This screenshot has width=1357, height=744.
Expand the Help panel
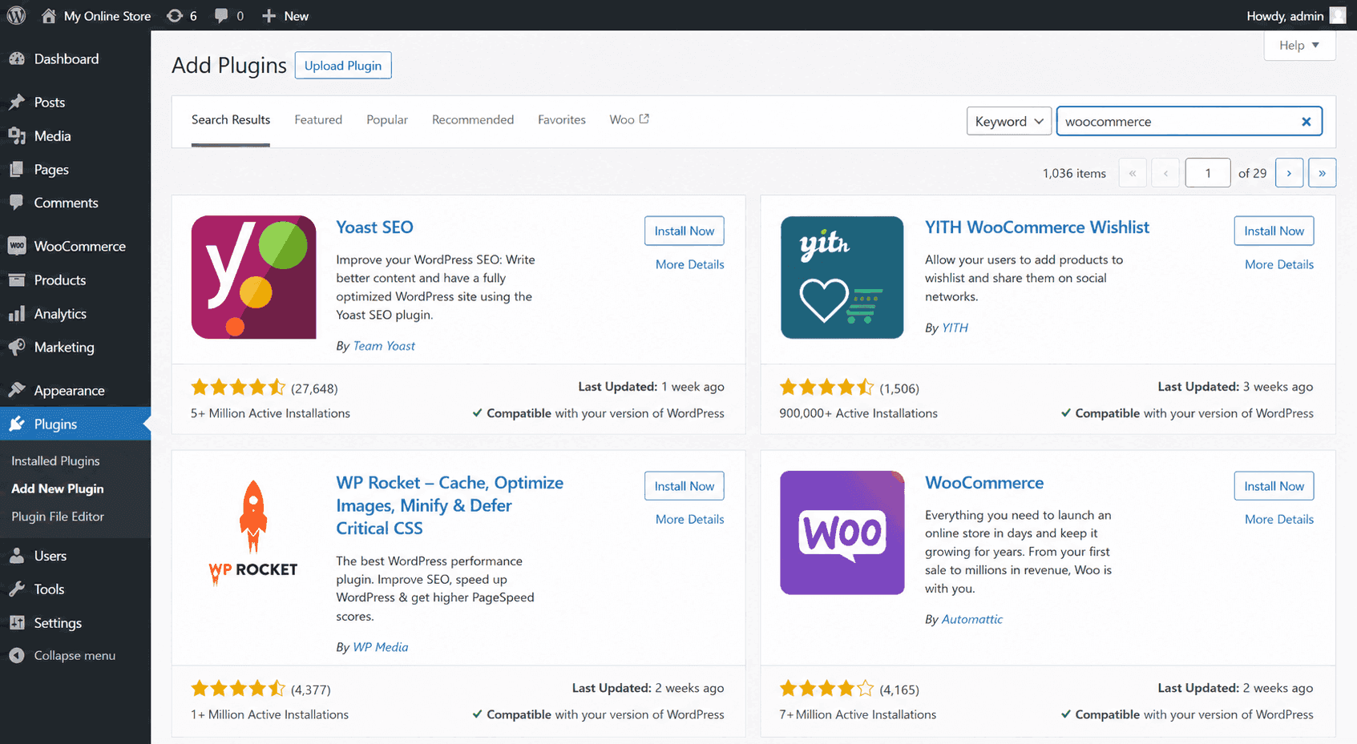coord(1299,46)
